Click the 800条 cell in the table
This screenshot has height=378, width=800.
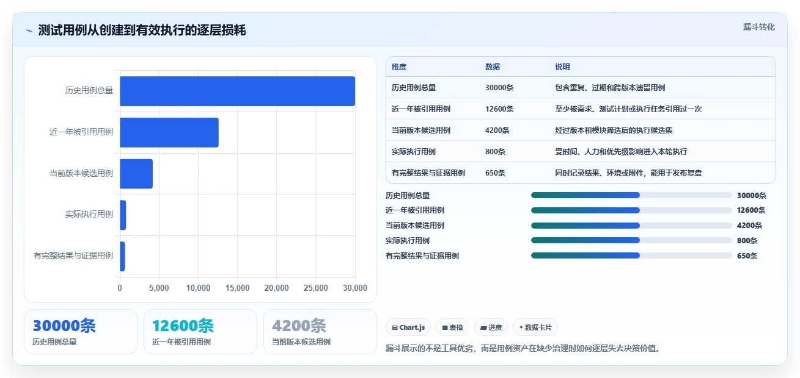click(x=495, y=152)
